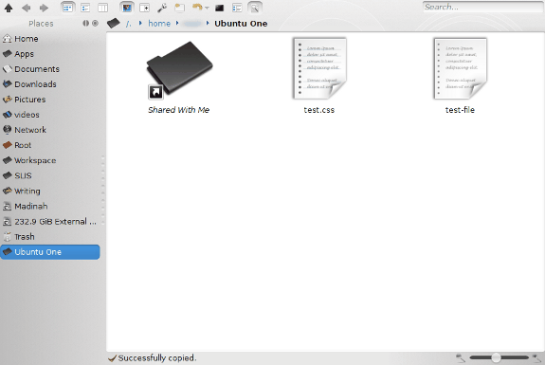The height and width of the screenshot is (365, 545).
Task: Open the dropdown arrow beside the undo icon
Action: click(x=207, y=8)
